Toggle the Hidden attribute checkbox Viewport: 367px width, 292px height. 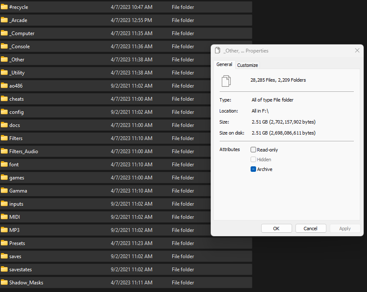tap(253, 160)
